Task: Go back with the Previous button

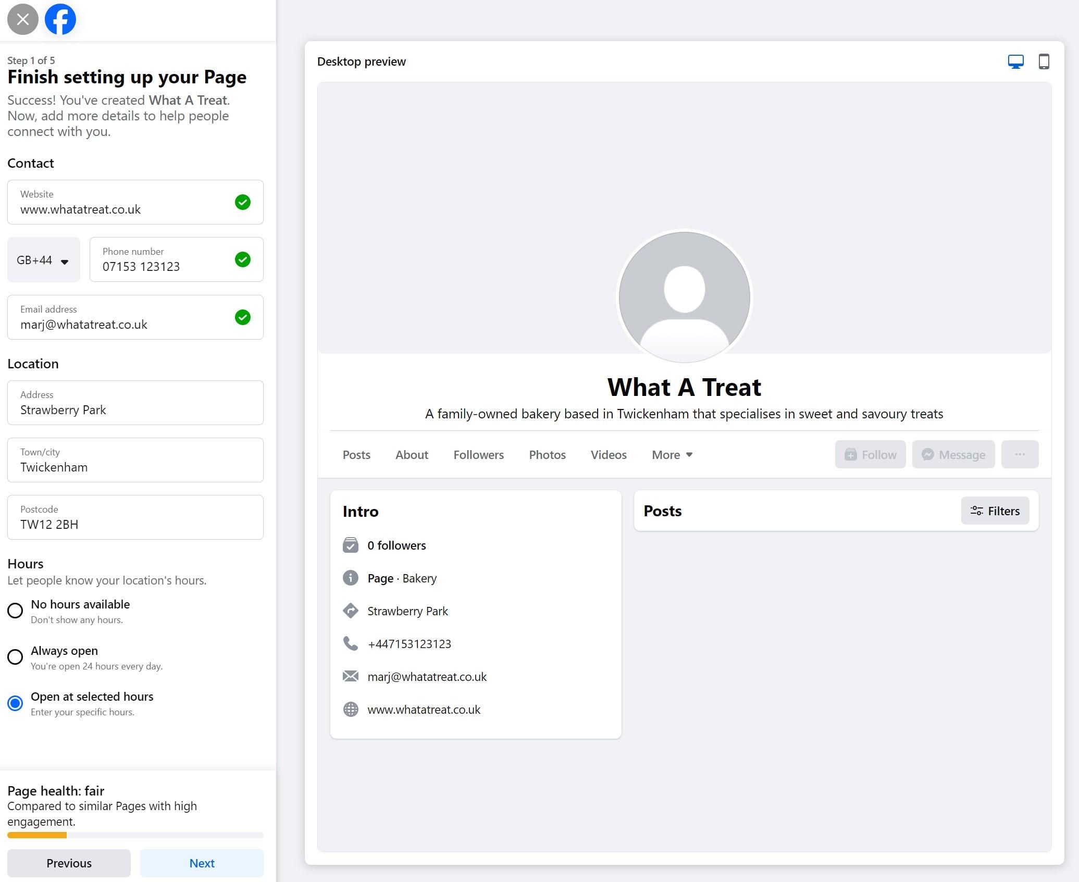Action: coord(69,863)
